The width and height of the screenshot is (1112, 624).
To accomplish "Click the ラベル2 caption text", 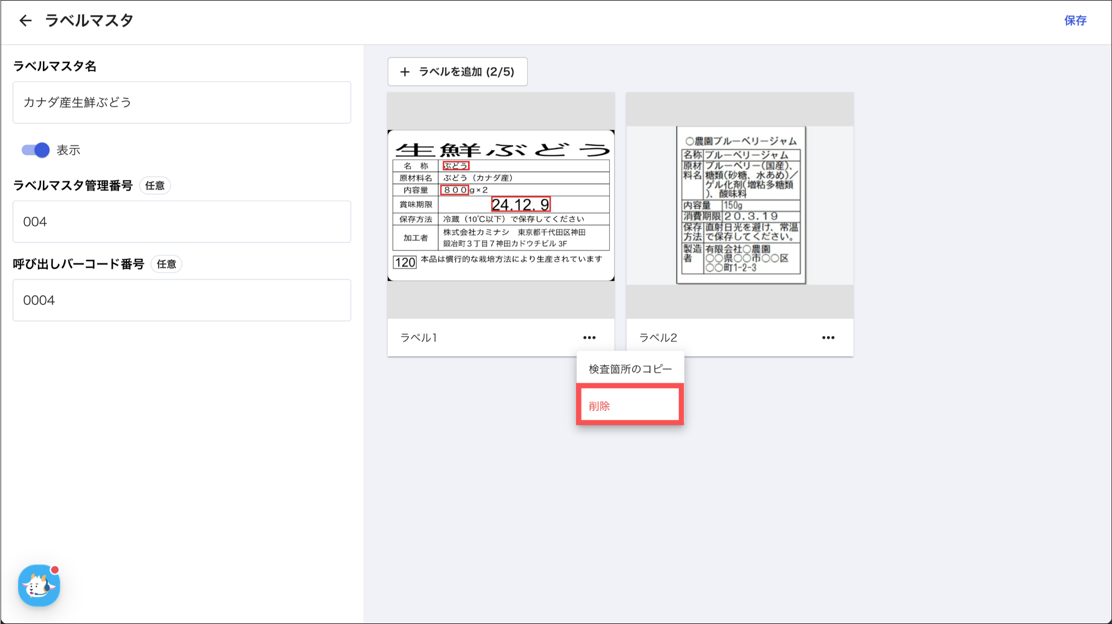I will (658, 338).
